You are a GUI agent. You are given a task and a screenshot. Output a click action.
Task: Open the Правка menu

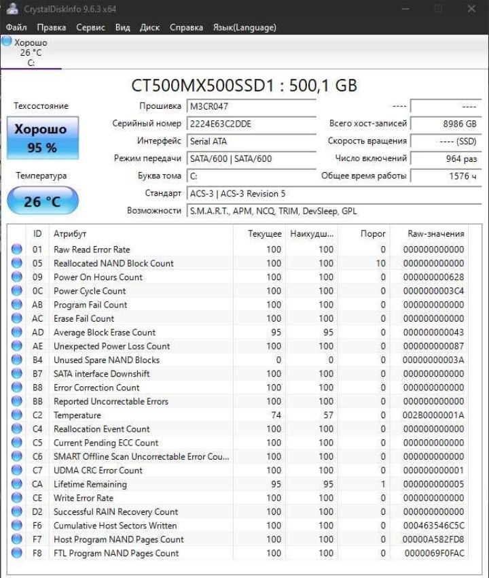(51, 27)
